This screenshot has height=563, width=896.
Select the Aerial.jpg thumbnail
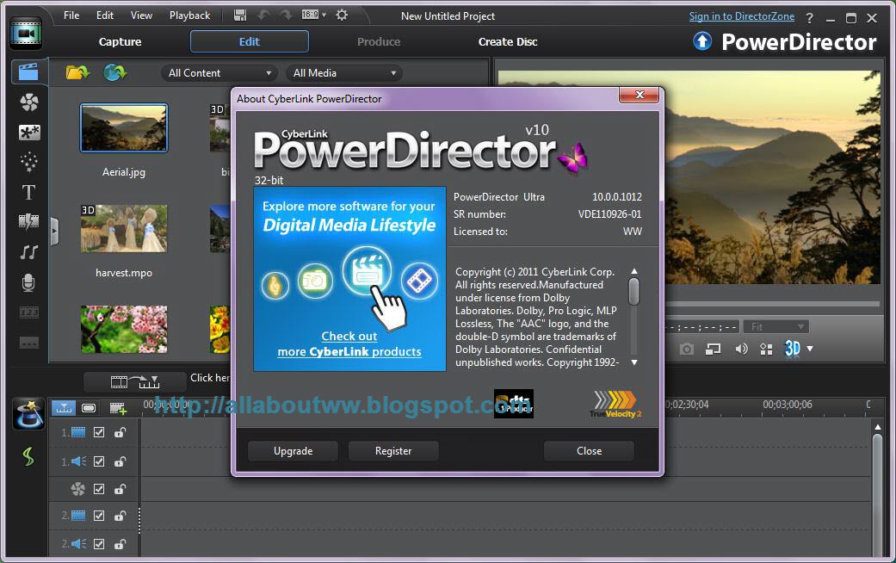pos(124,128)
